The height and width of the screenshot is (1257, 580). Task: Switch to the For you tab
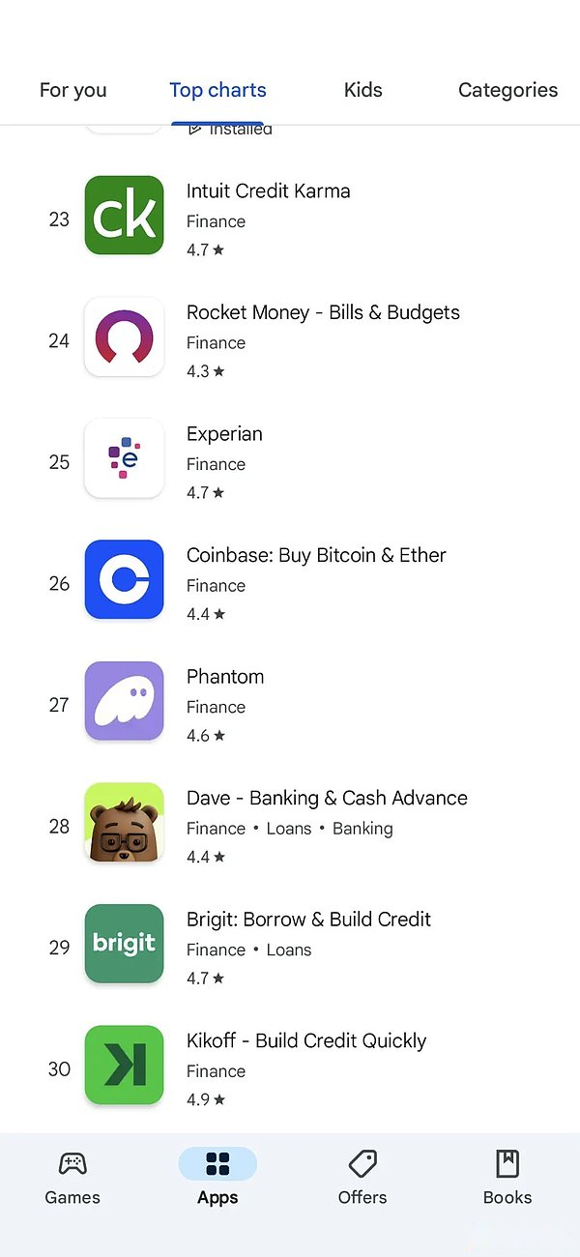(x=72, y=90)
